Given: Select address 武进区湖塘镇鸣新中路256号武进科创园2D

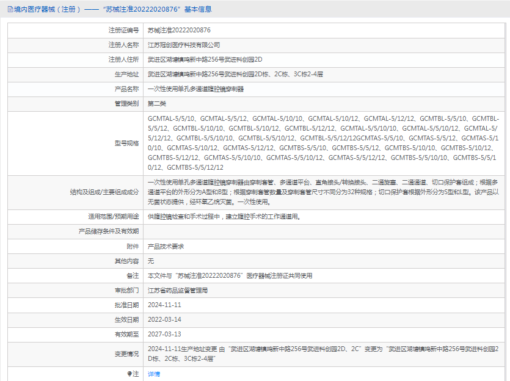Looking at the screenshot, I should (205, 59).
